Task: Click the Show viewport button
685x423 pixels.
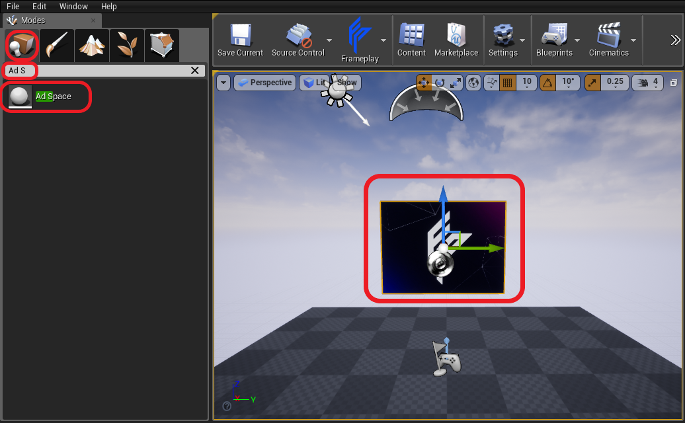Action: pyautogui.click(x=347, y=83)
